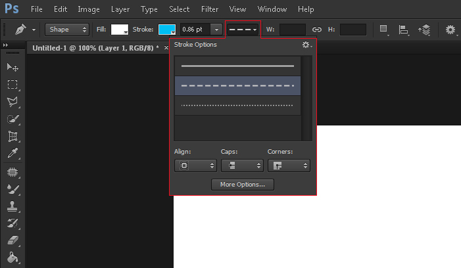Open the Select menu
The width and height of the screenshot is (461, 268).
click(180, 9)
